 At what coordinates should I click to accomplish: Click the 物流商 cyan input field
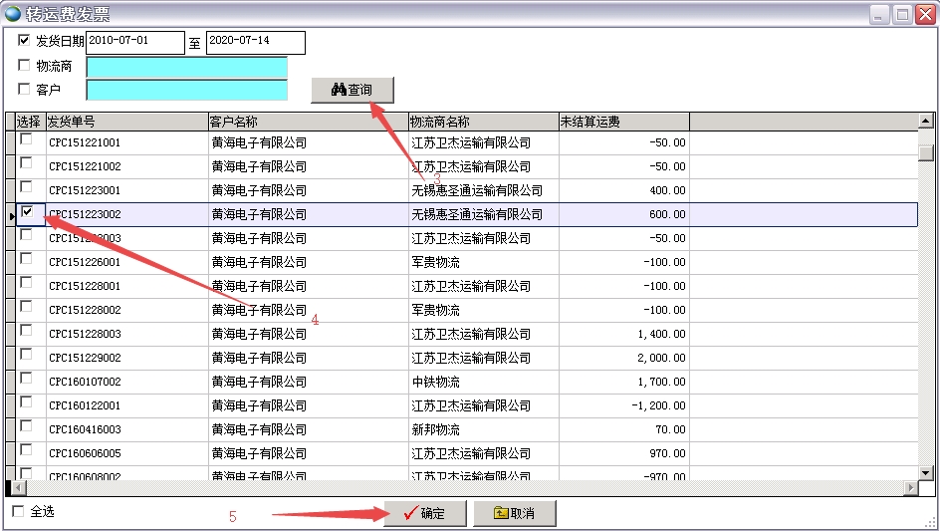click(x=187, y=67)
